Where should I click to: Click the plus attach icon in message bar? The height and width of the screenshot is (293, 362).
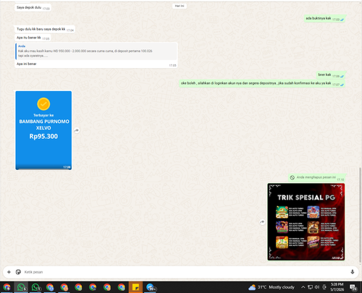(x=9, y=272)
